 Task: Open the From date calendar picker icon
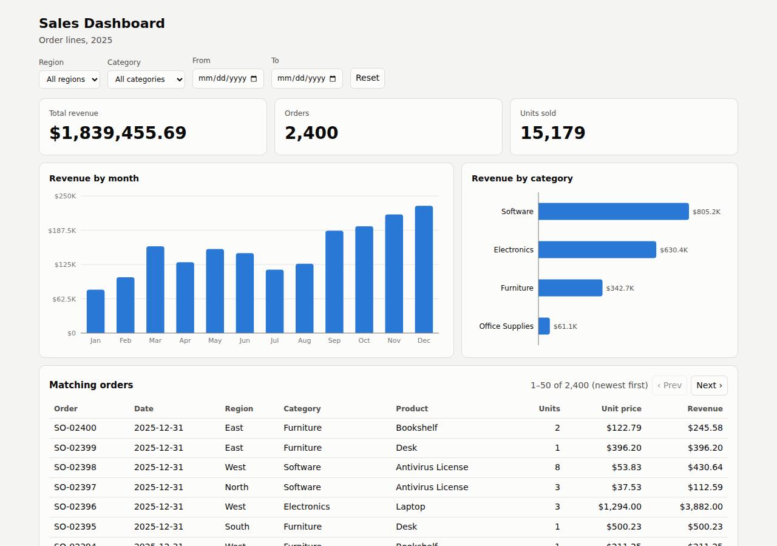254,78
